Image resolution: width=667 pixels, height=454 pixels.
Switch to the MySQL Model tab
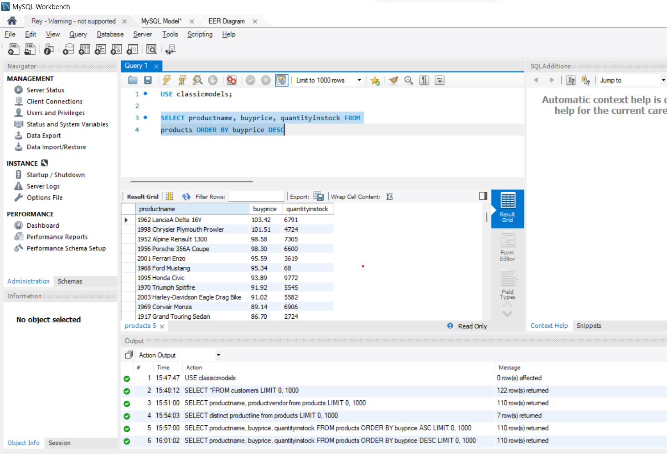pyautogui.click(x=161, y=21)
